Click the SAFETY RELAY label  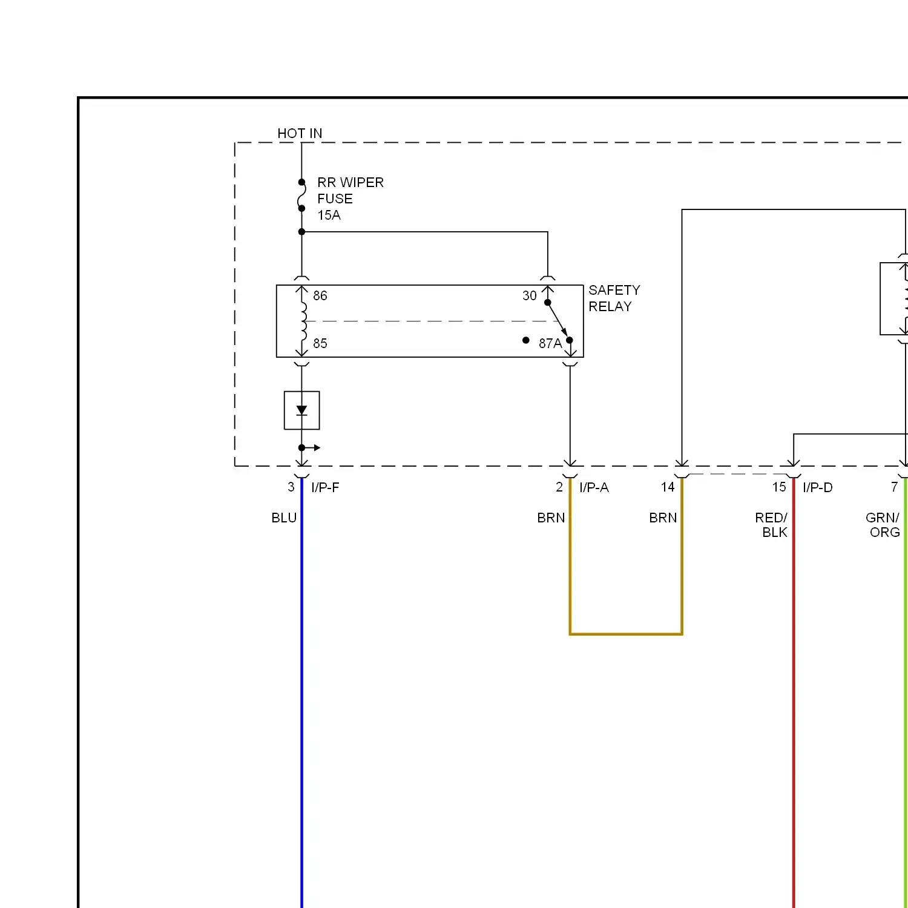pos(614,298)
